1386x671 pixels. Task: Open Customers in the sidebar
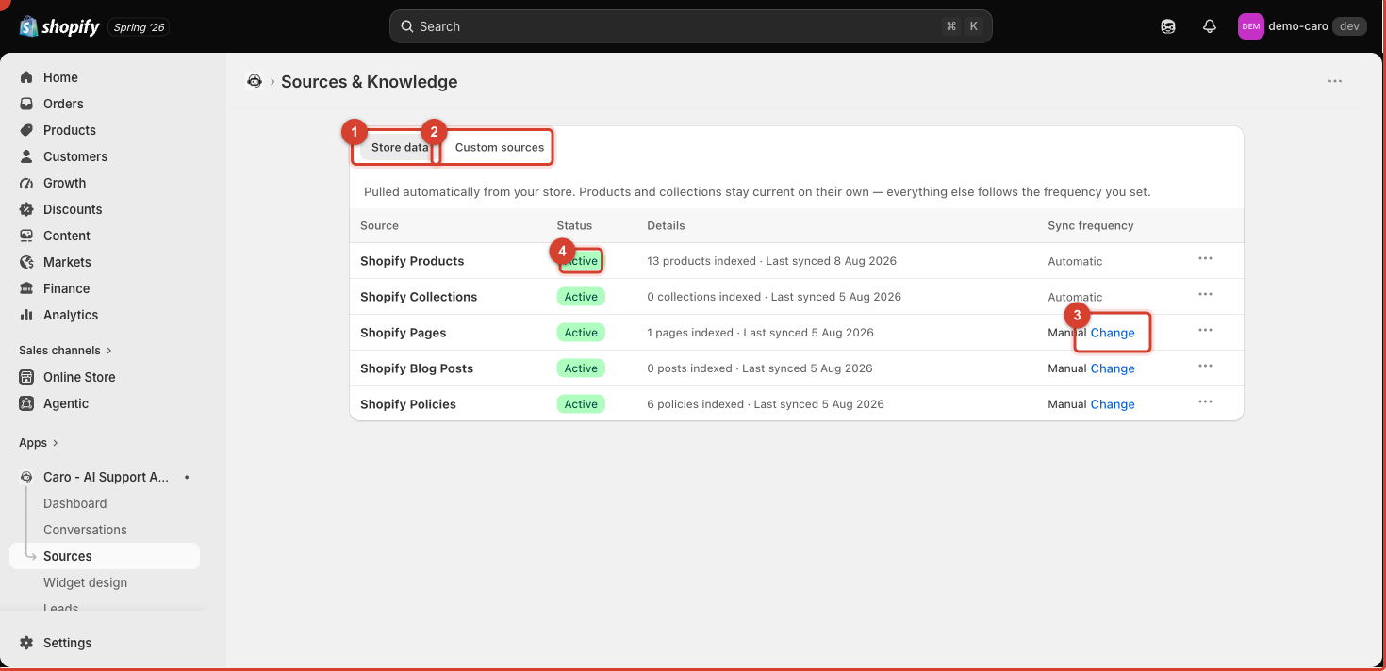click(105, 156)
